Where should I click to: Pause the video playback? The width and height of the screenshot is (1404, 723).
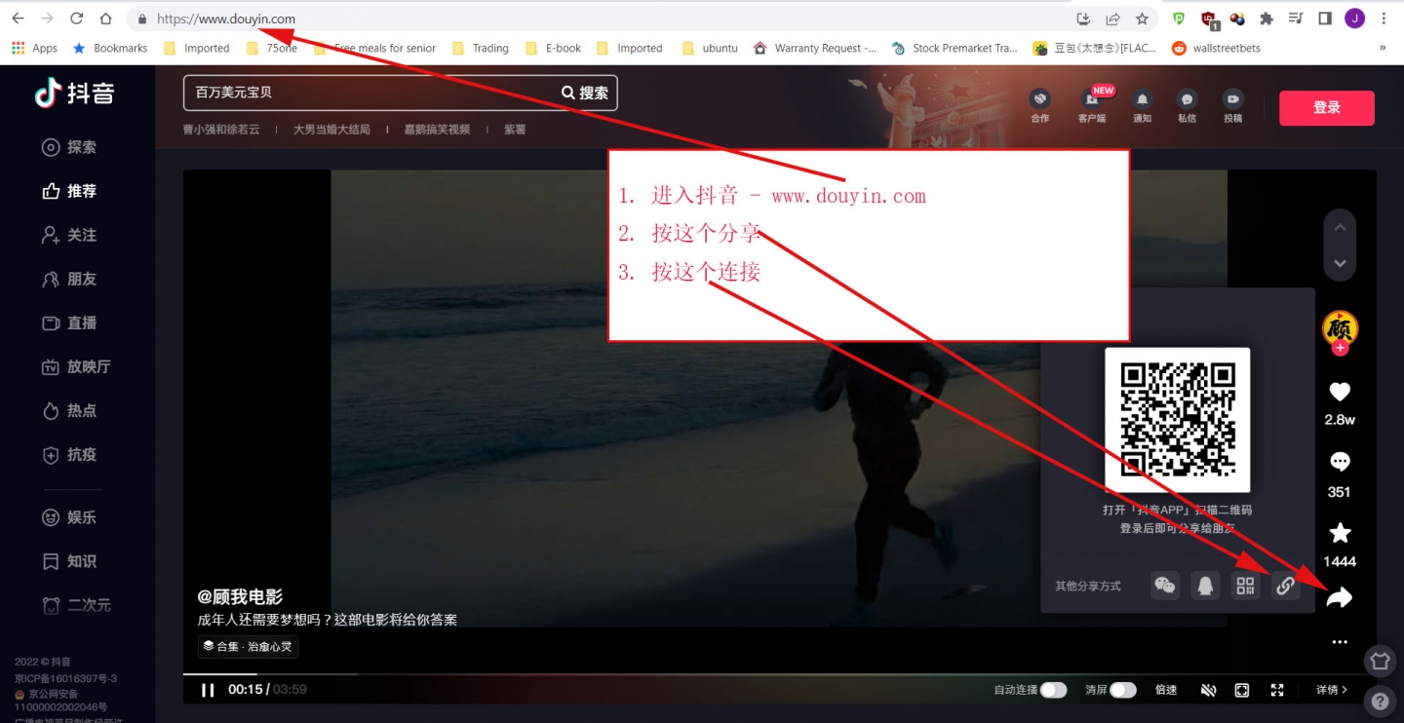(x=208, y=690)
